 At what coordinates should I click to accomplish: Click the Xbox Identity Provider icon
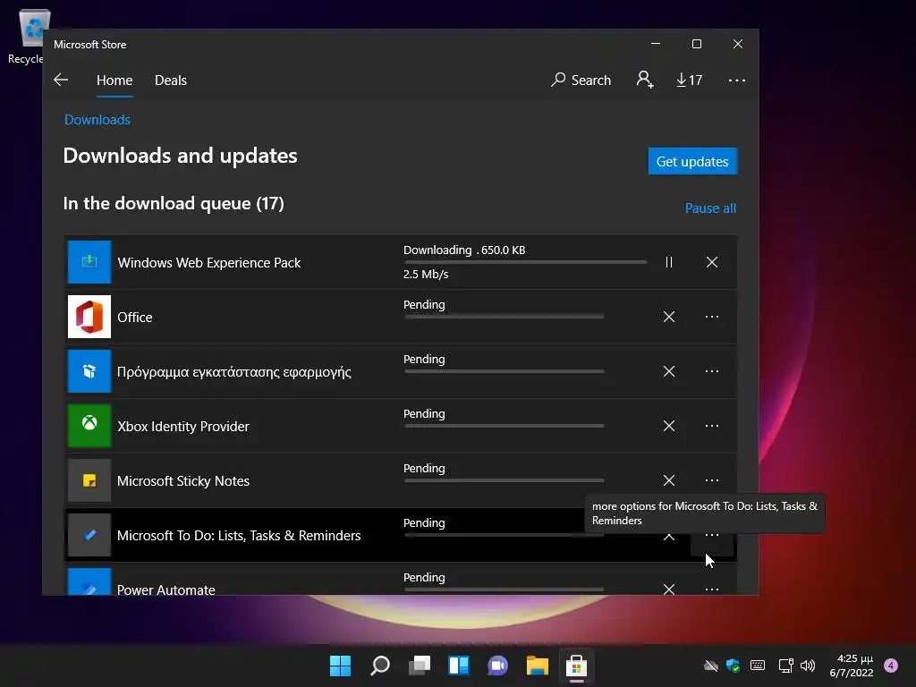[89, 425]
